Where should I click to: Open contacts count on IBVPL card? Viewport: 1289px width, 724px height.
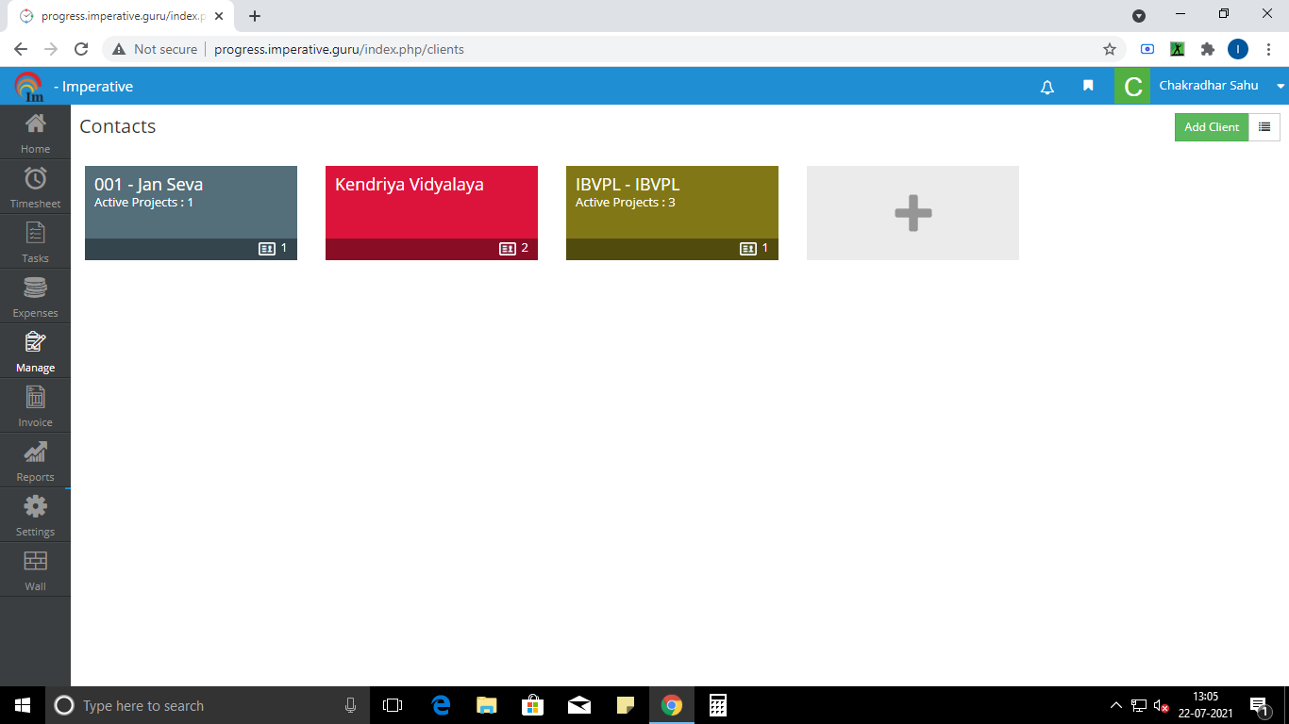(x=754, y=249)
